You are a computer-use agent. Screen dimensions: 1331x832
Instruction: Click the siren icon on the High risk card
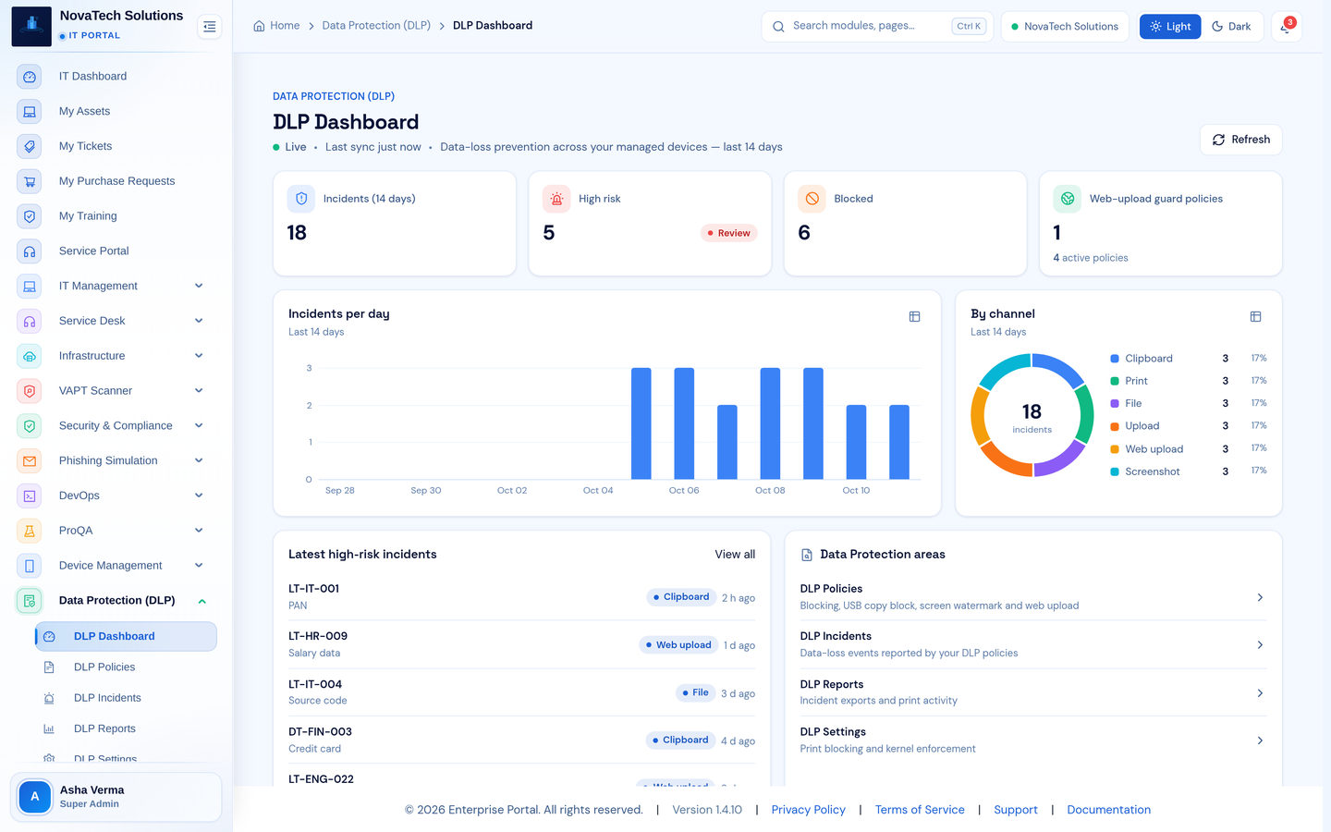[556, 199]
